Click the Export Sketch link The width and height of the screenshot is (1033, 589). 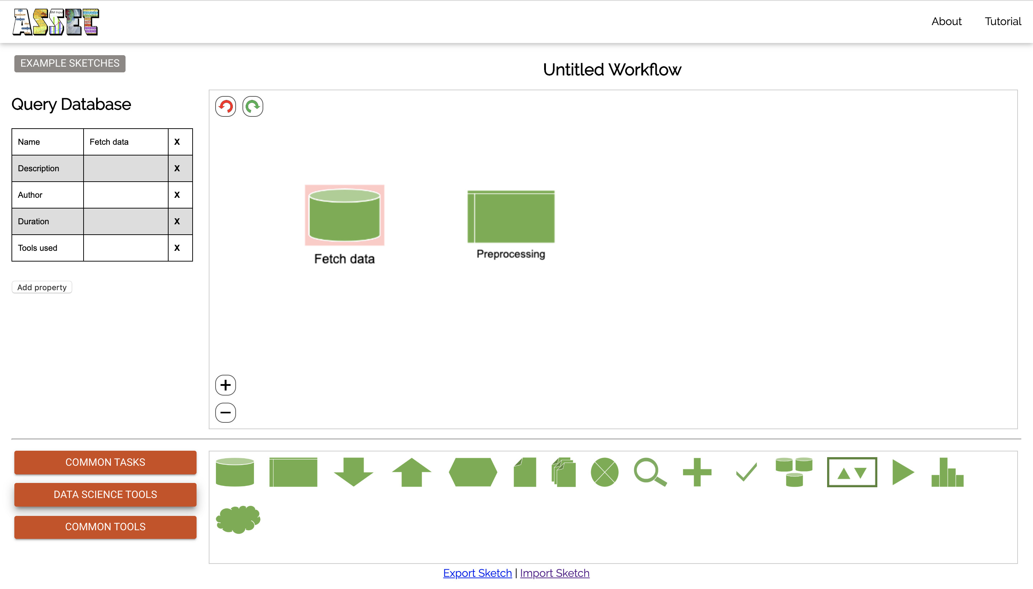pos(477,573)
